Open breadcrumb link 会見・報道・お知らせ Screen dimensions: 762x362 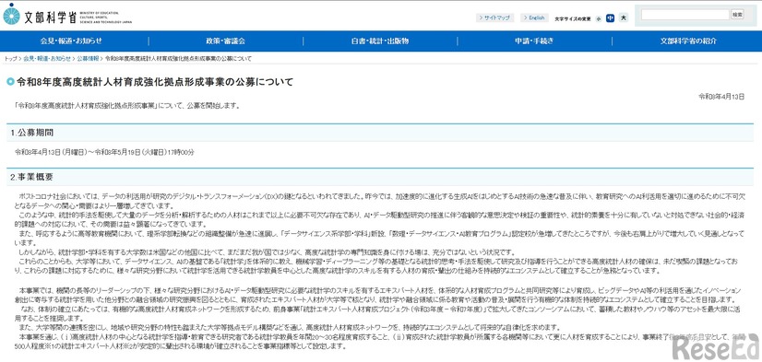(47, 59)
